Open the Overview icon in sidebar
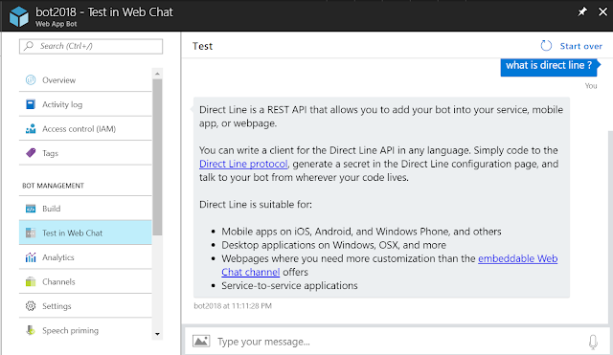 pyautogui.click(x=31, y=80)
